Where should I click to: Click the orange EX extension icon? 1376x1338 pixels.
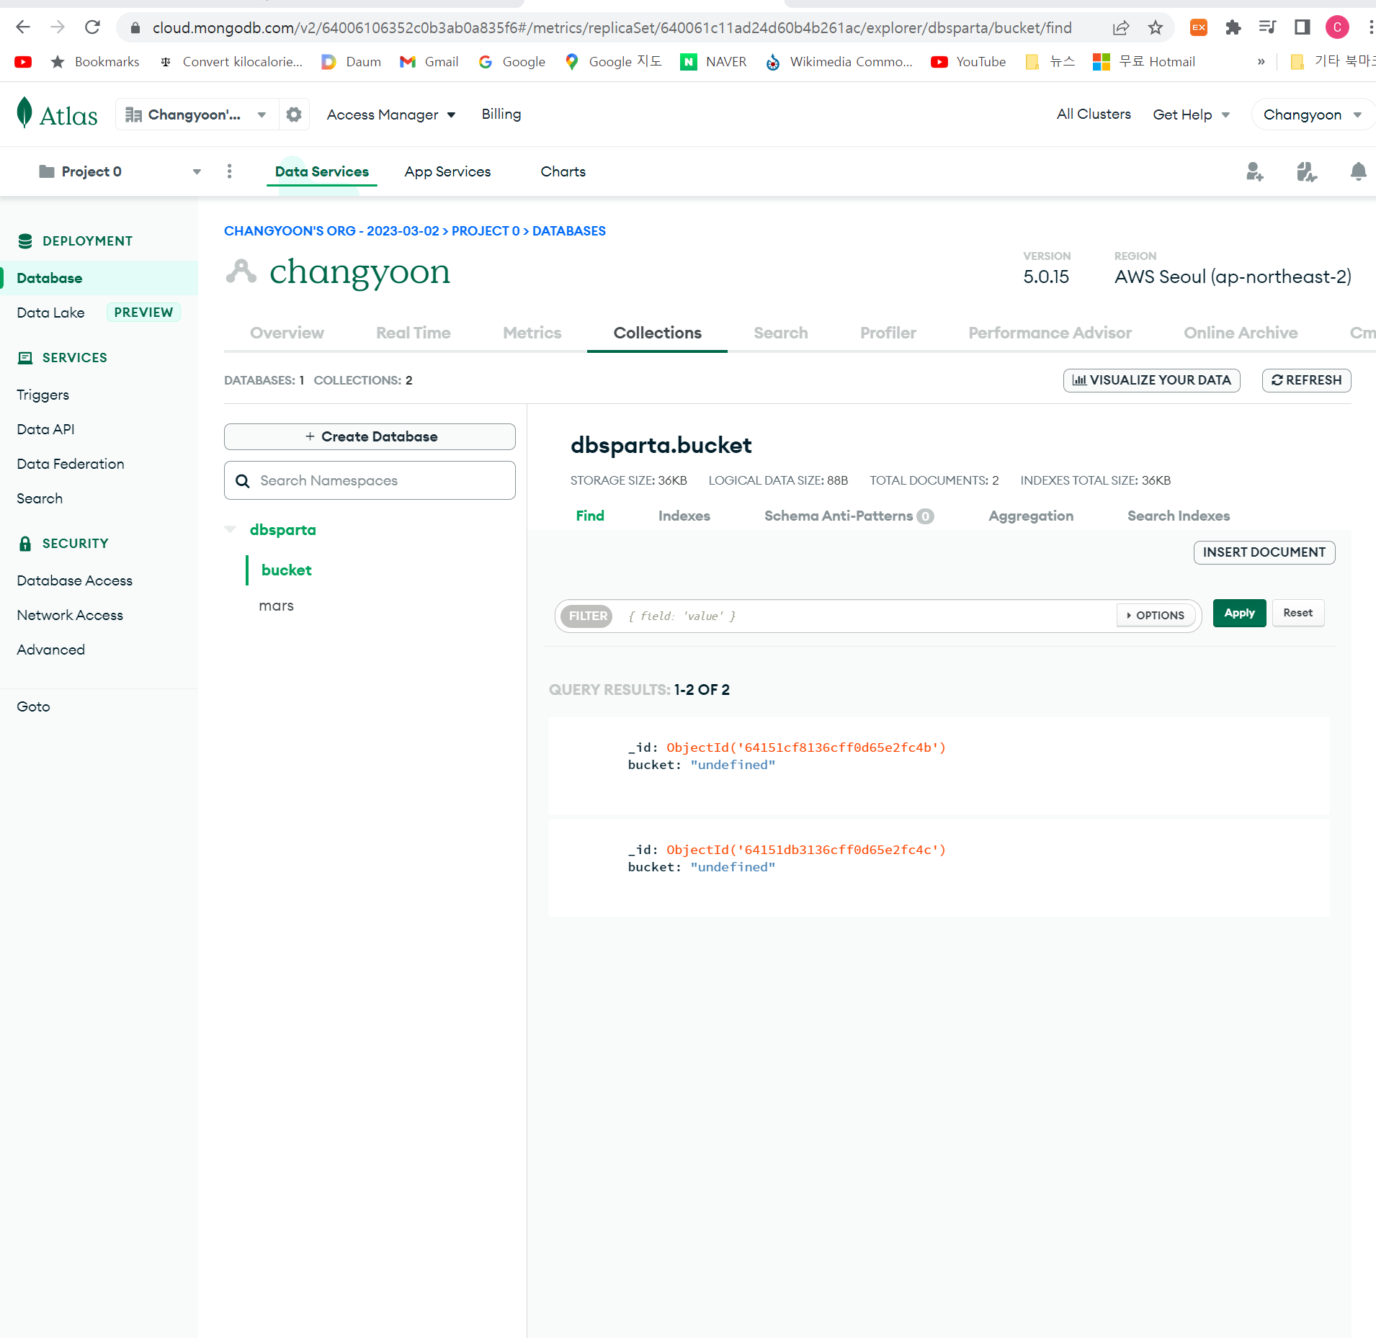pos(1199,27)
